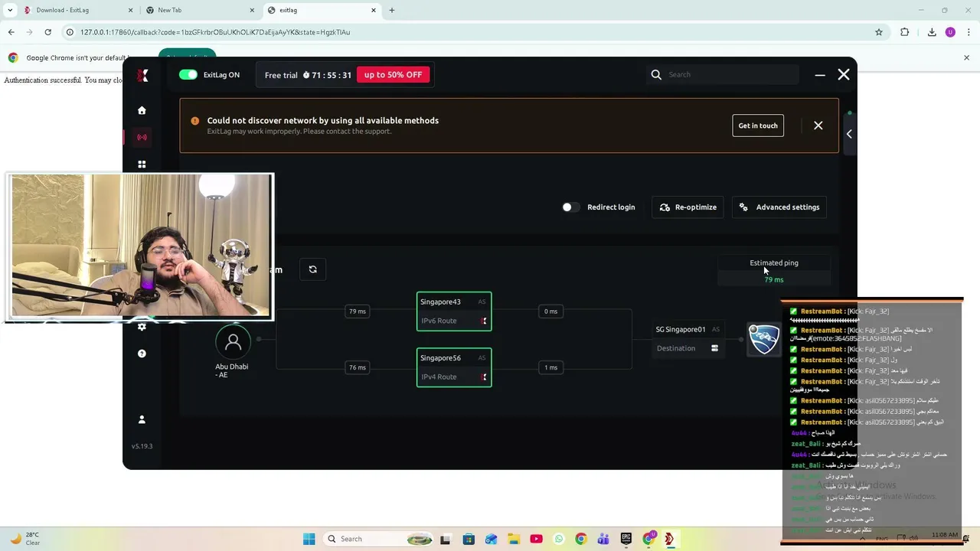
Task: Click the Free trial countdown timer
Action: coord(328,75)
